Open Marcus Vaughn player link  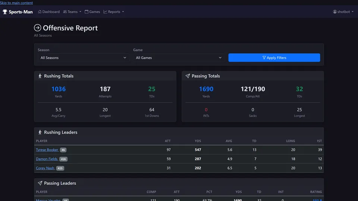48,200
